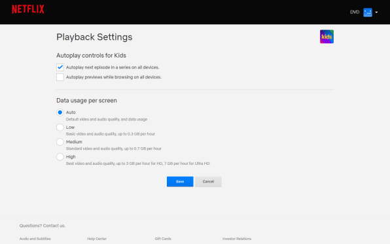Open the Help Center footer link

click(97, 239)
